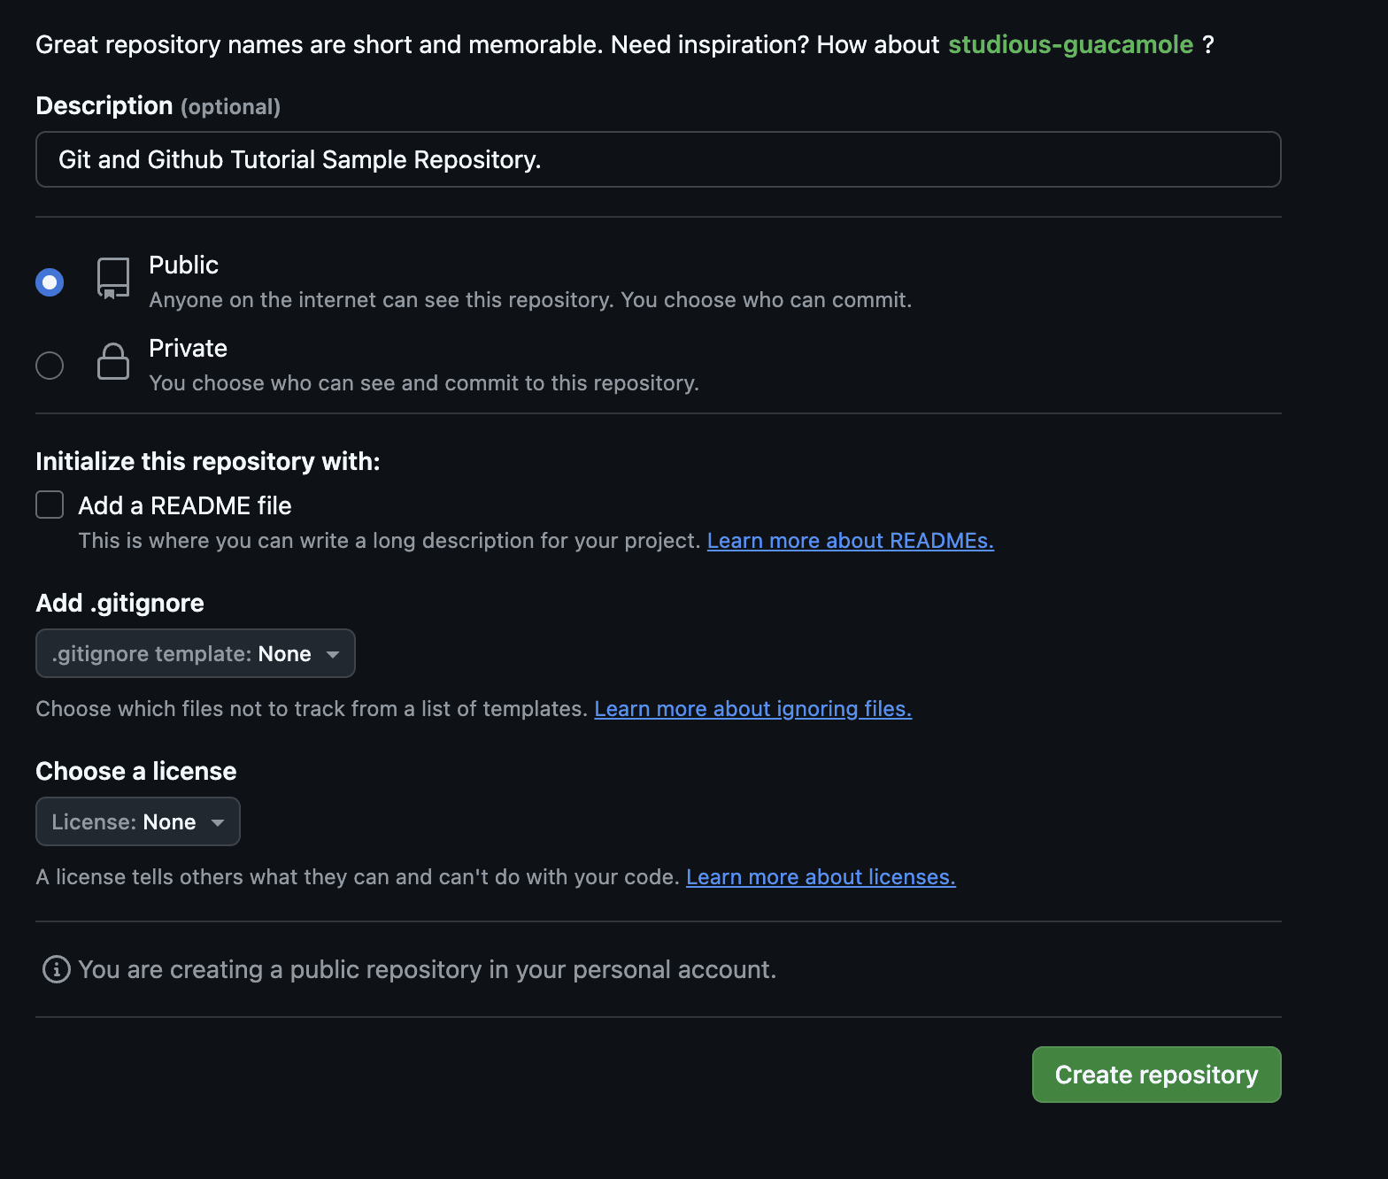Select the Public visibility radio button
Screen dimensions: 1388x1179
point(50,282)
